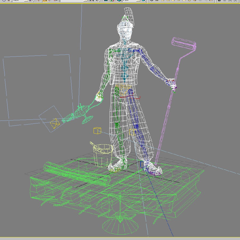Image resolution: width=240 pixels, height=240 pixels.
Task: Select the teal spine bones in the chest
Action: click(x=125, y=66)
